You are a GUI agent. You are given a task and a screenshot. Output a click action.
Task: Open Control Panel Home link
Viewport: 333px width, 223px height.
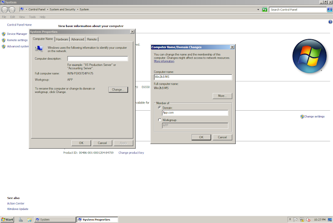(19, 25)
